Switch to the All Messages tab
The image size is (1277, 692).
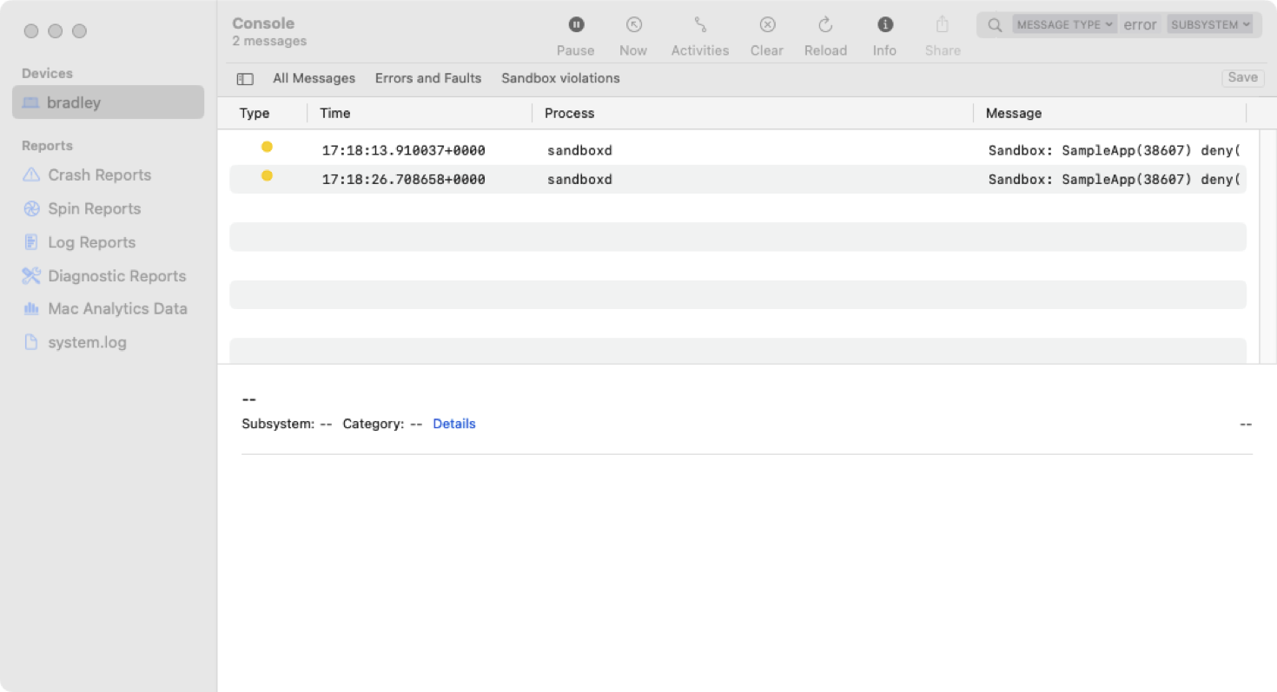[314, 78]
